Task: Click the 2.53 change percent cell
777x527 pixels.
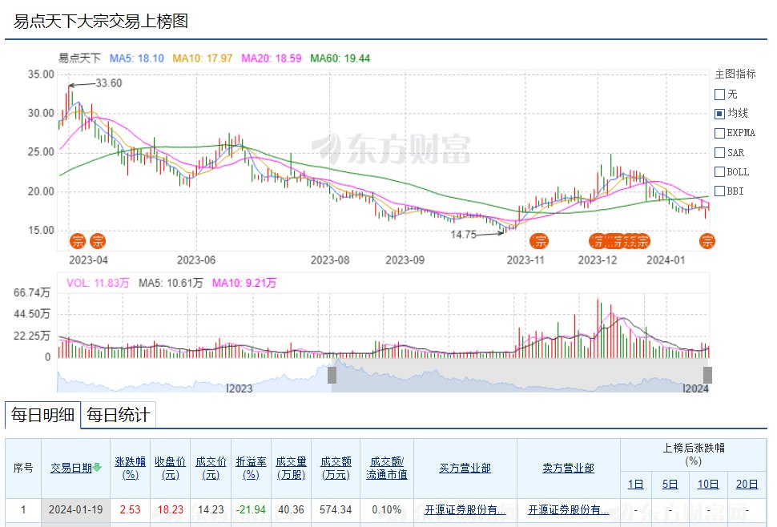Action: pos(131,509)
